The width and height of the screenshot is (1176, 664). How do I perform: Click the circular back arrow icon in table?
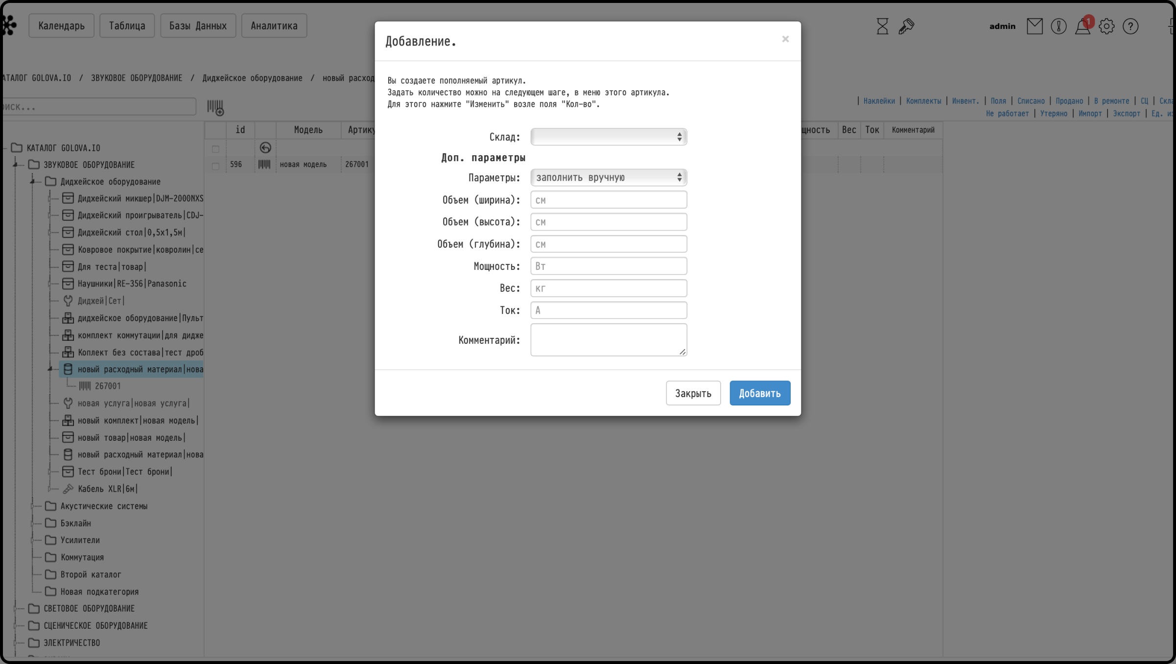coord(265,148)
